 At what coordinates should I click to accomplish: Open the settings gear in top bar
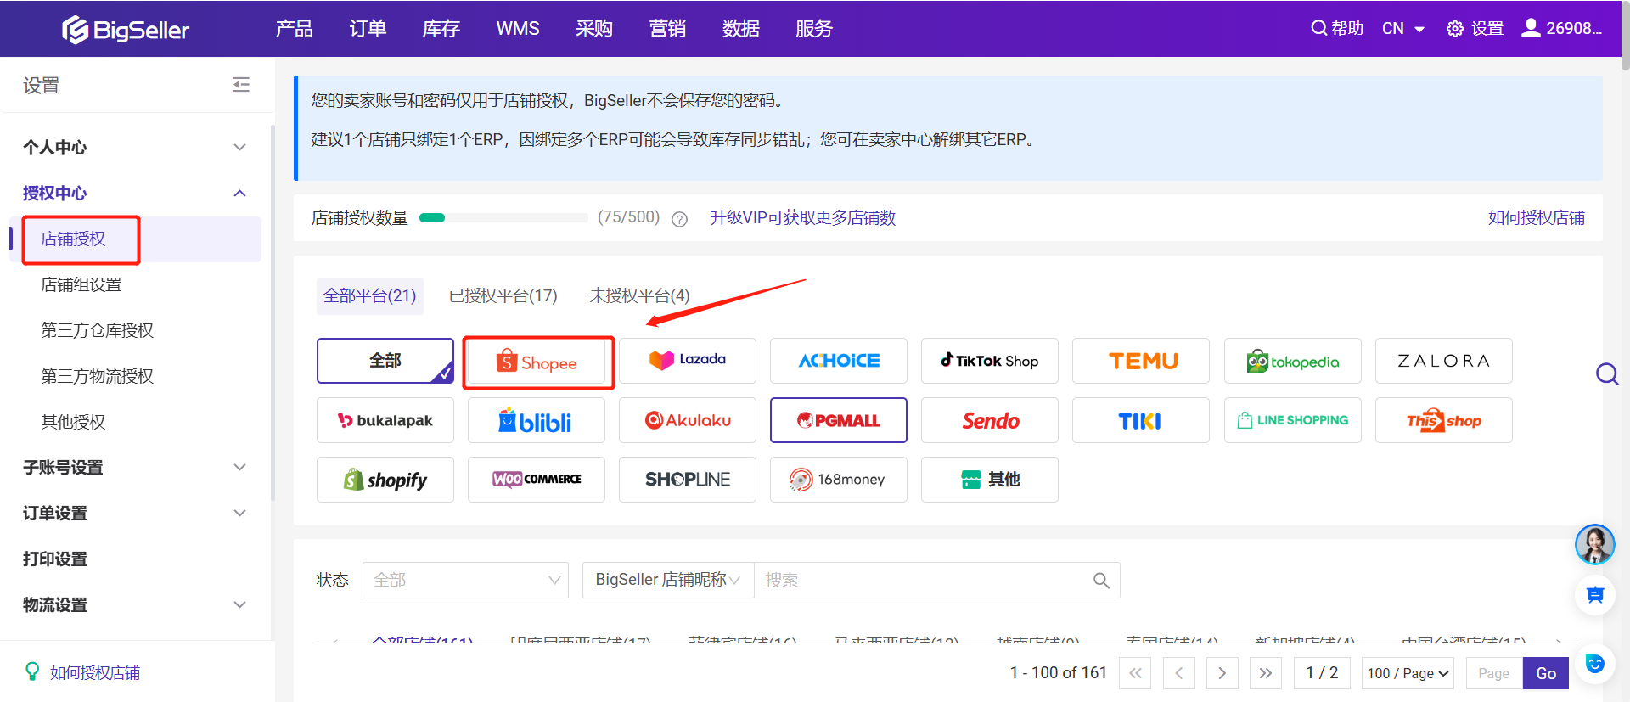(x=1455, y=29)
